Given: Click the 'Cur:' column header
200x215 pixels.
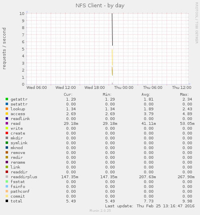Looking at the screenshot, I should (68, 95).
